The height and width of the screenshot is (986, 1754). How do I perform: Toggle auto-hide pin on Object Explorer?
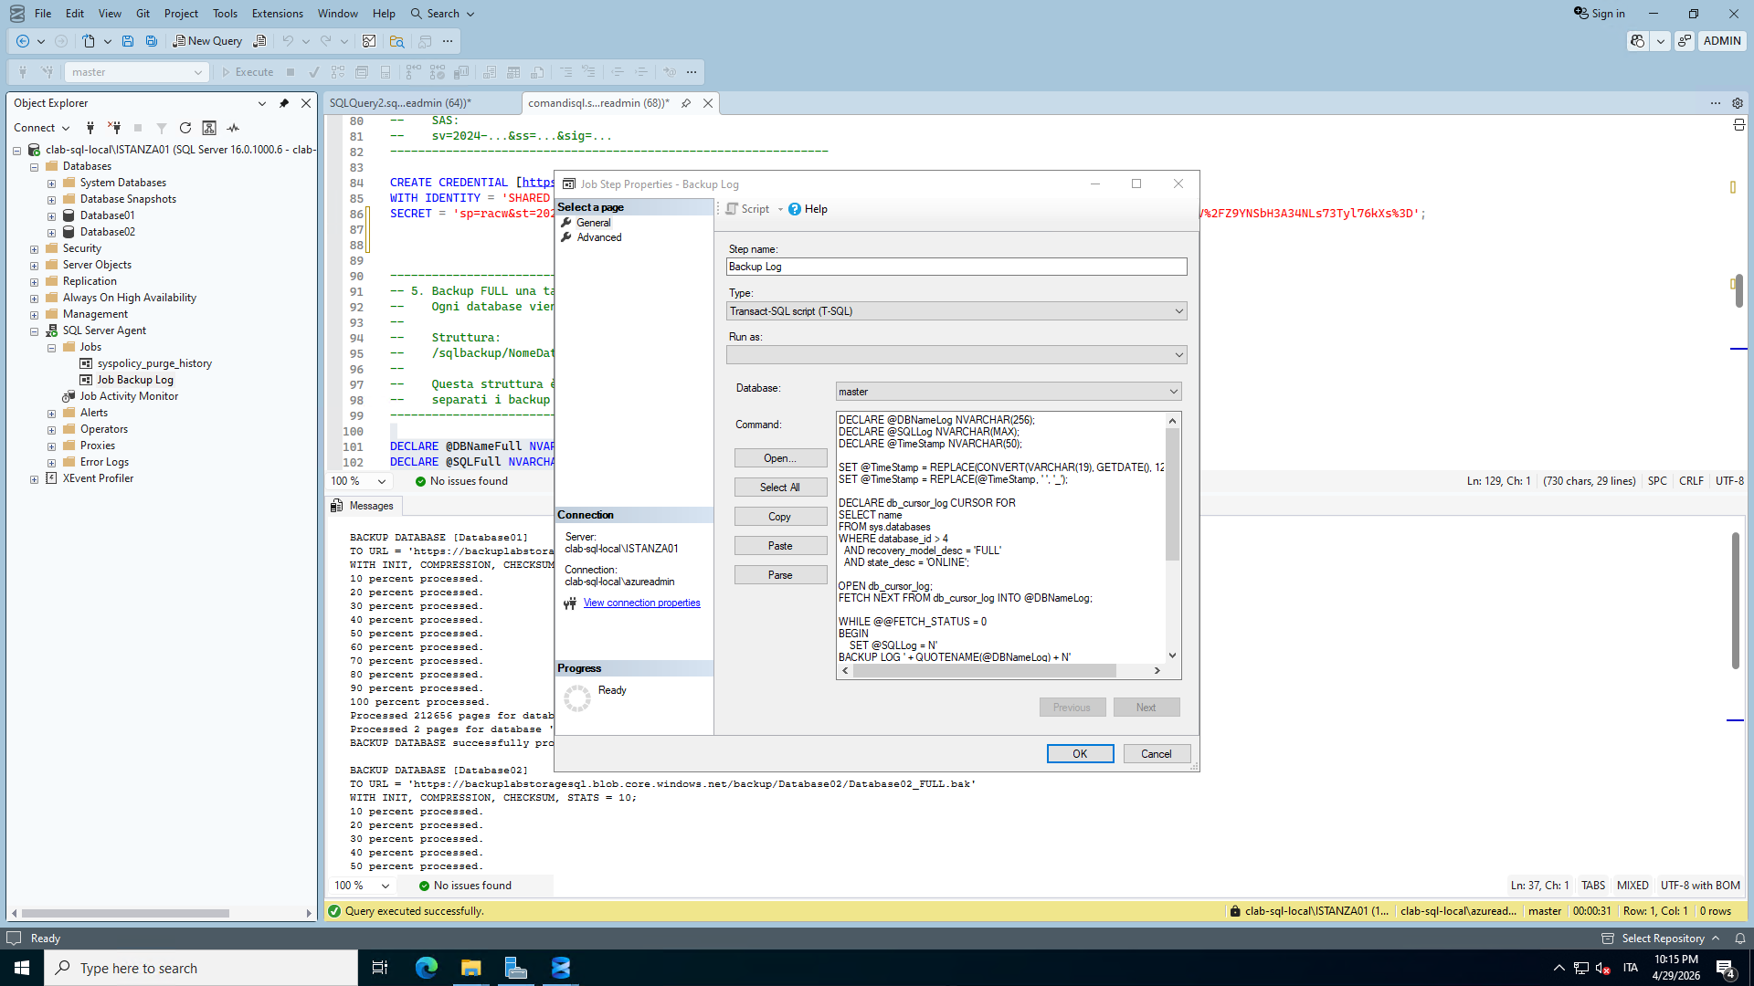coord(284,103)
